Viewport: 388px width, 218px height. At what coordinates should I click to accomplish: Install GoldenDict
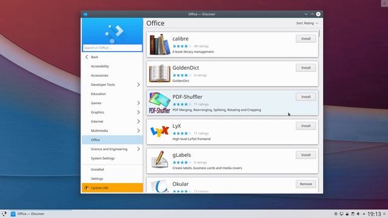[x=306, y=68]
